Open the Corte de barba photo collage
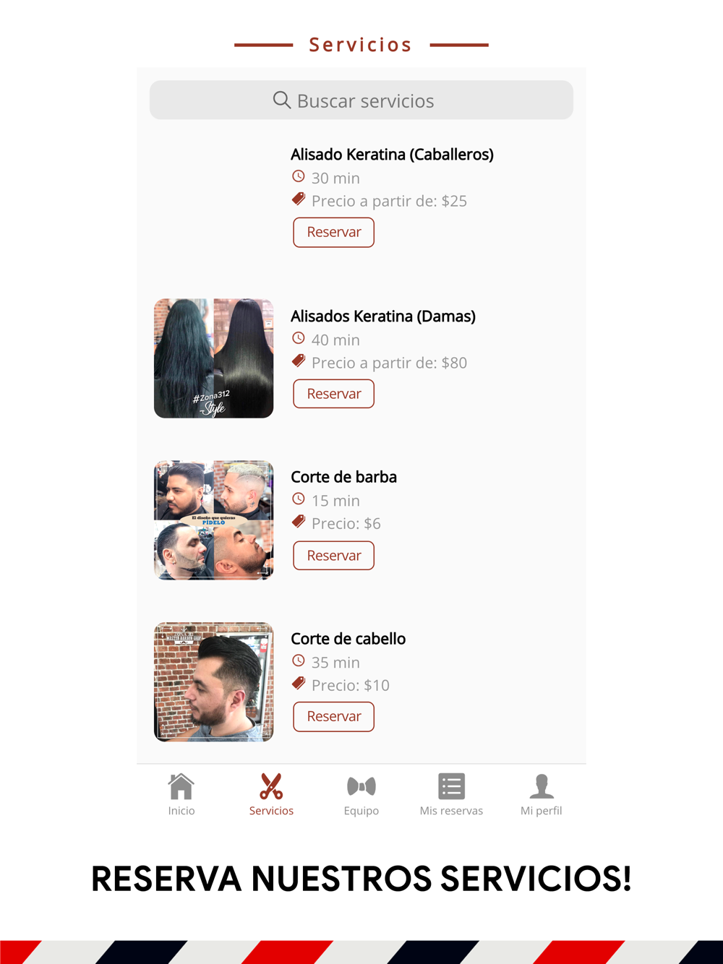 [214, 520]
